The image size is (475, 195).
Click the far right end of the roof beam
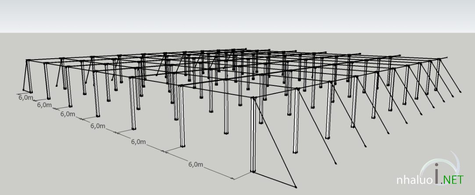(x=446, y=59)
